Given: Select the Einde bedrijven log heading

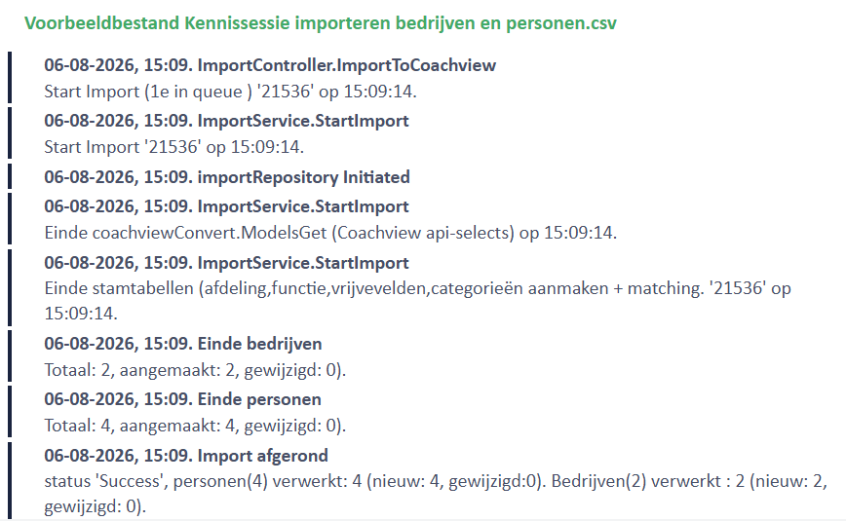Looking at the screenshot, I should coord(183,344).
